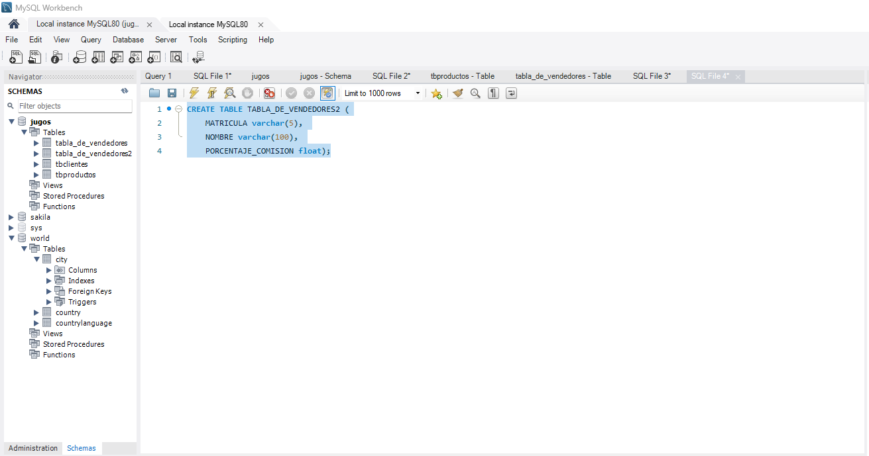Image resolution: width=869 pixels, height=456 pixels.
Task: Refresh the SCHEMAS list
Action: (124, 91)
